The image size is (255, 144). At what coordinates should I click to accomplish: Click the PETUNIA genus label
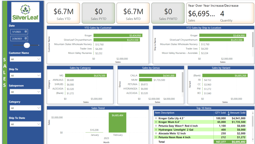tap(132, 84)
